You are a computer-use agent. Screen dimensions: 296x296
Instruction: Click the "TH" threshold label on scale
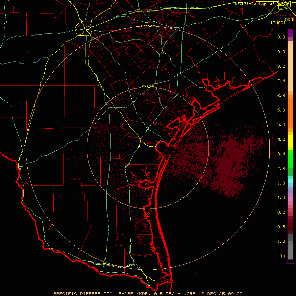283,256
